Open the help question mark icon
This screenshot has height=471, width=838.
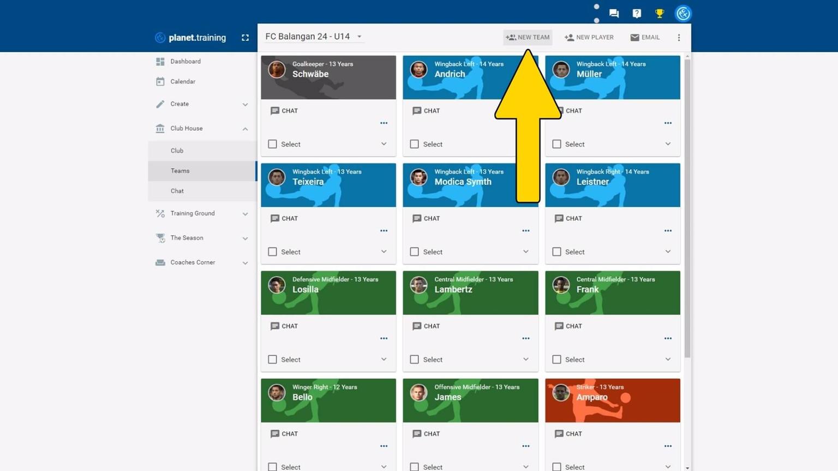[637, 14]
